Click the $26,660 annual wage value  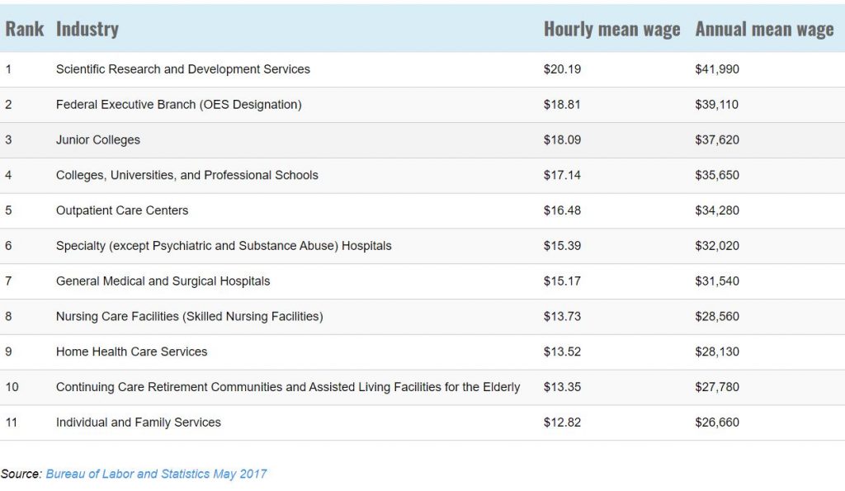point(717,423)
